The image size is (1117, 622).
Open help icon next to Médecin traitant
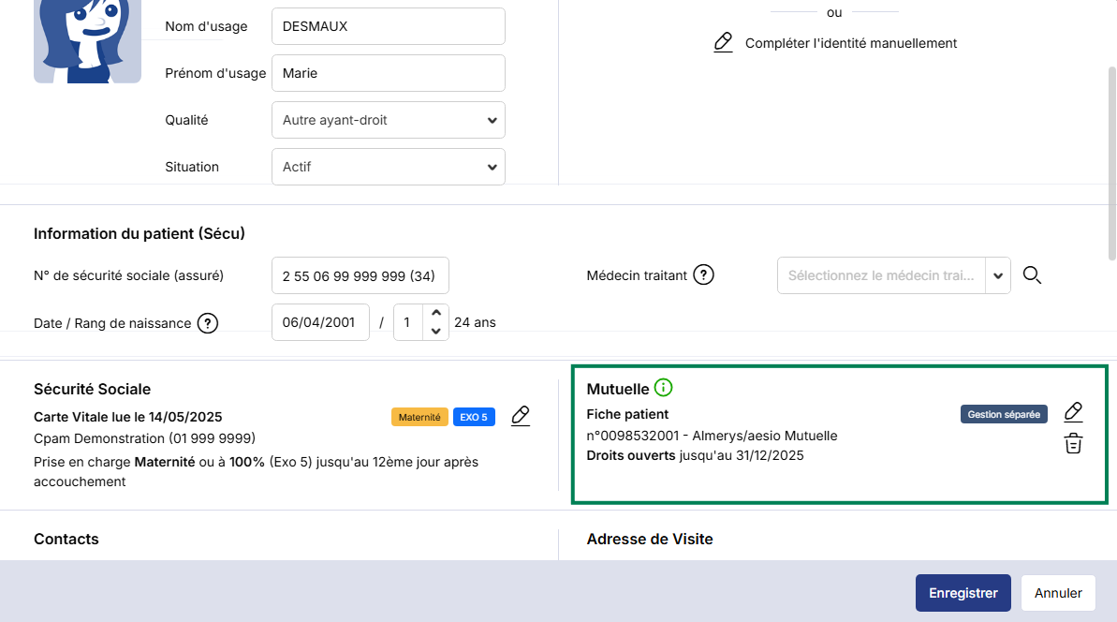point(703,275)
